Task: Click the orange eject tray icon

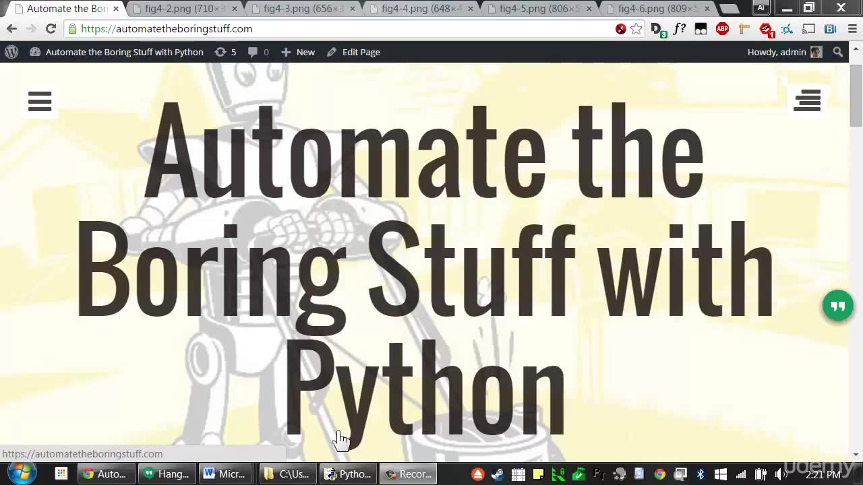Action: 477,474
